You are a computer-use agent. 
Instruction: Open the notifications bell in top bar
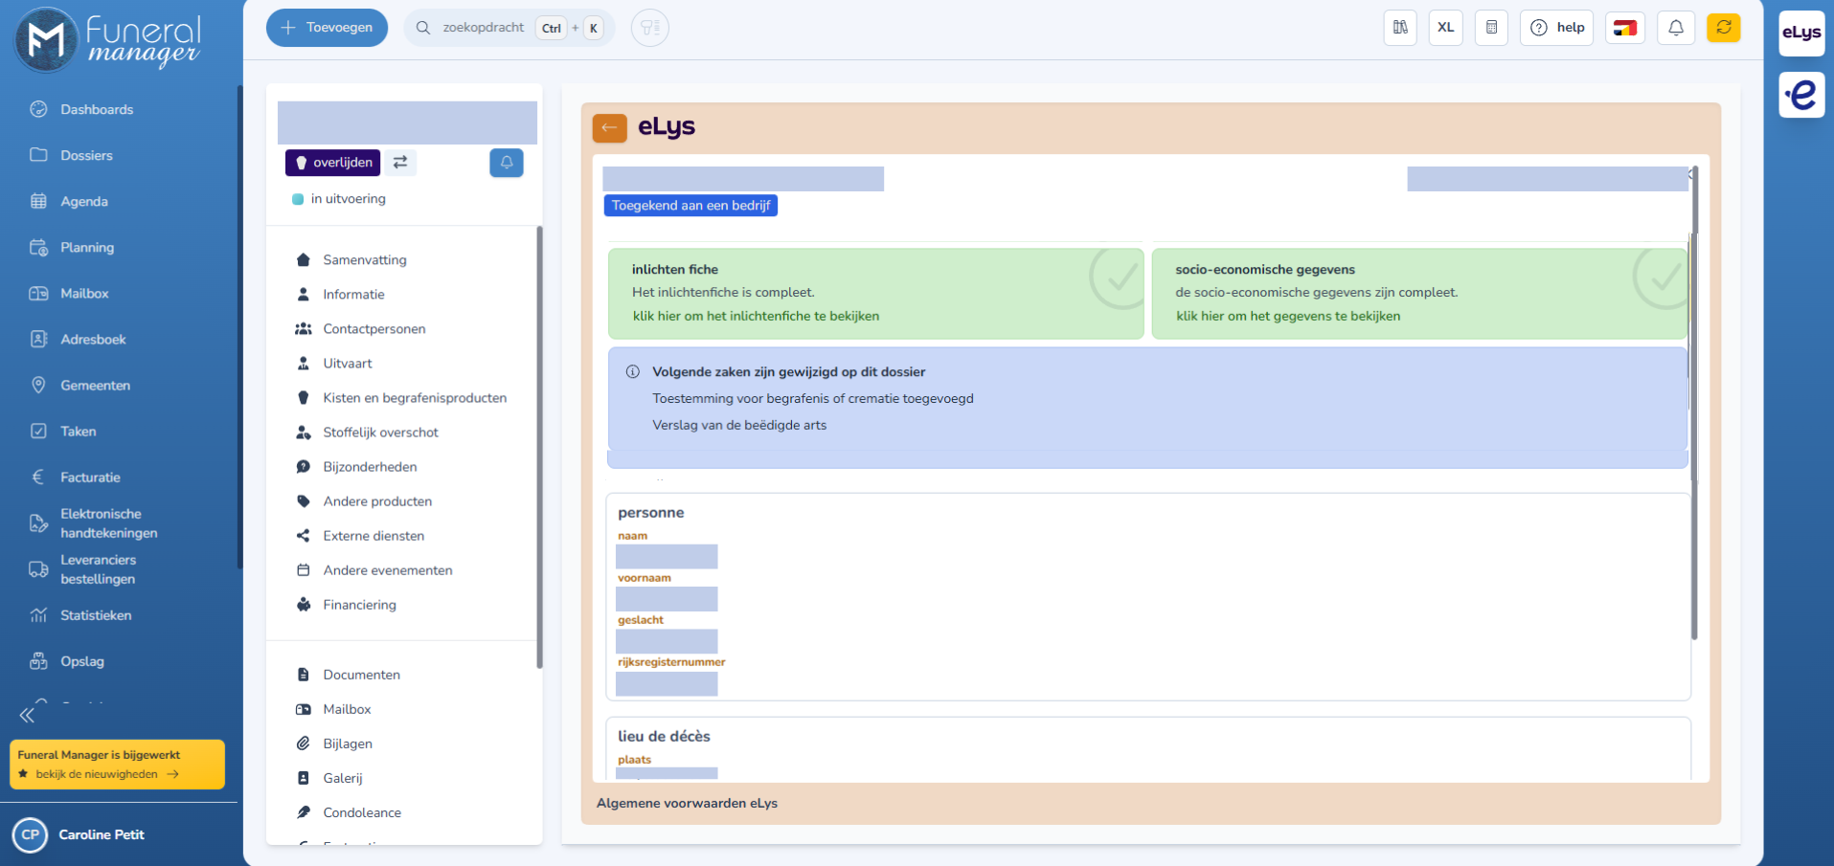(1676, 28)
